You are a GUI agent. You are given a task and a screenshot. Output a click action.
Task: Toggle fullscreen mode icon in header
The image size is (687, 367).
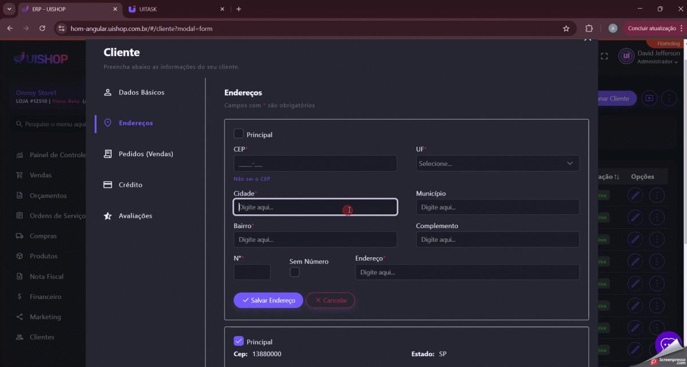604,56
